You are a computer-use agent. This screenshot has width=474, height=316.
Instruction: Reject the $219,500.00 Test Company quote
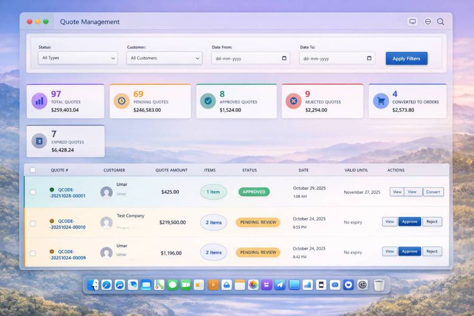click(432, 222)
